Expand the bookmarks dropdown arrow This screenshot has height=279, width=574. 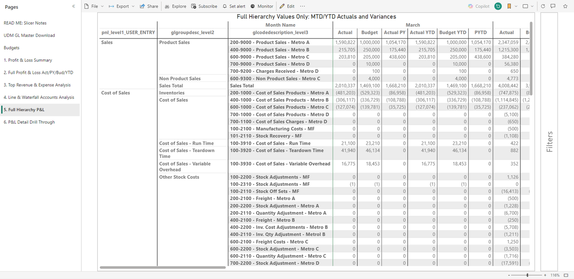pos(516,6)
